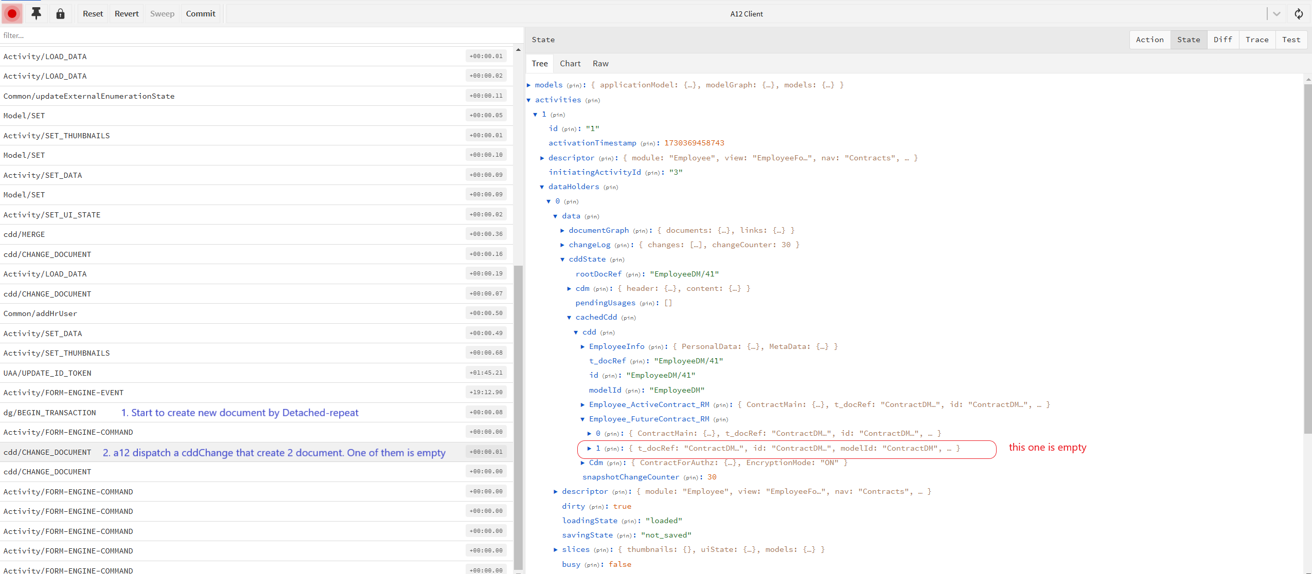The image size is (1312, 574).
Task: Collapse the activities tree node
Action: tap(529, 100)
